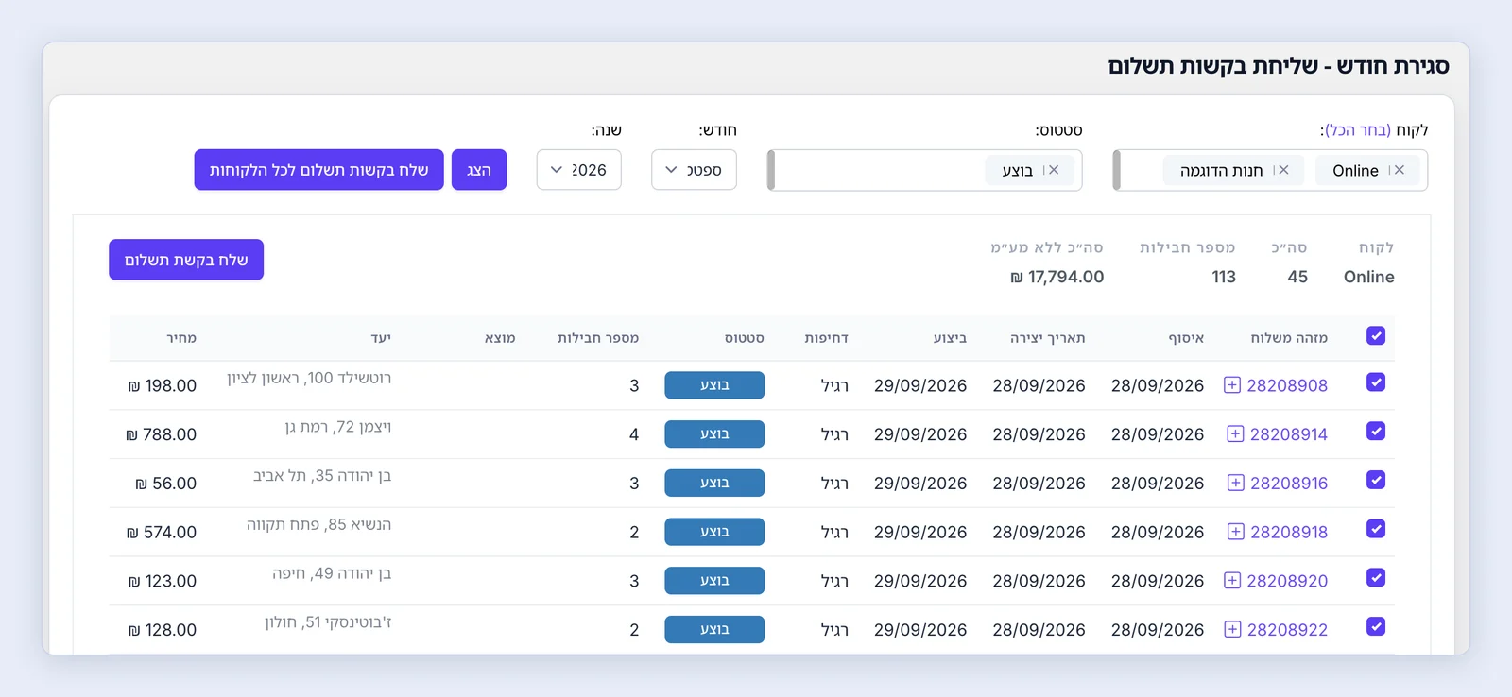The height and width of the screenshot is (697, 1512).
Task: Click the price ₪ 574.00 cell
Action: pos(162,532)
